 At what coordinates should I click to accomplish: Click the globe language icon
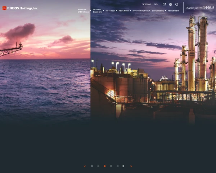tap(170, 4)
